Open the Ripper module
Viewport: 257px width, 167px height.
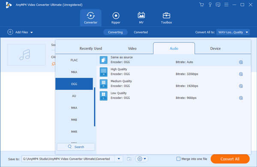[116, 18]
